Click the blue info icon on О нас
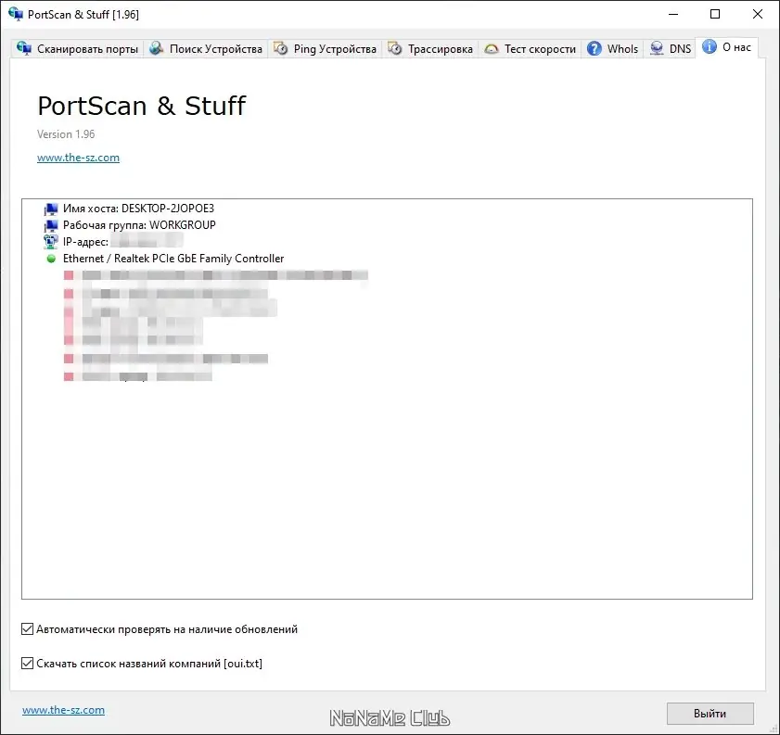780x735 pixels. (x=710, y=46)
